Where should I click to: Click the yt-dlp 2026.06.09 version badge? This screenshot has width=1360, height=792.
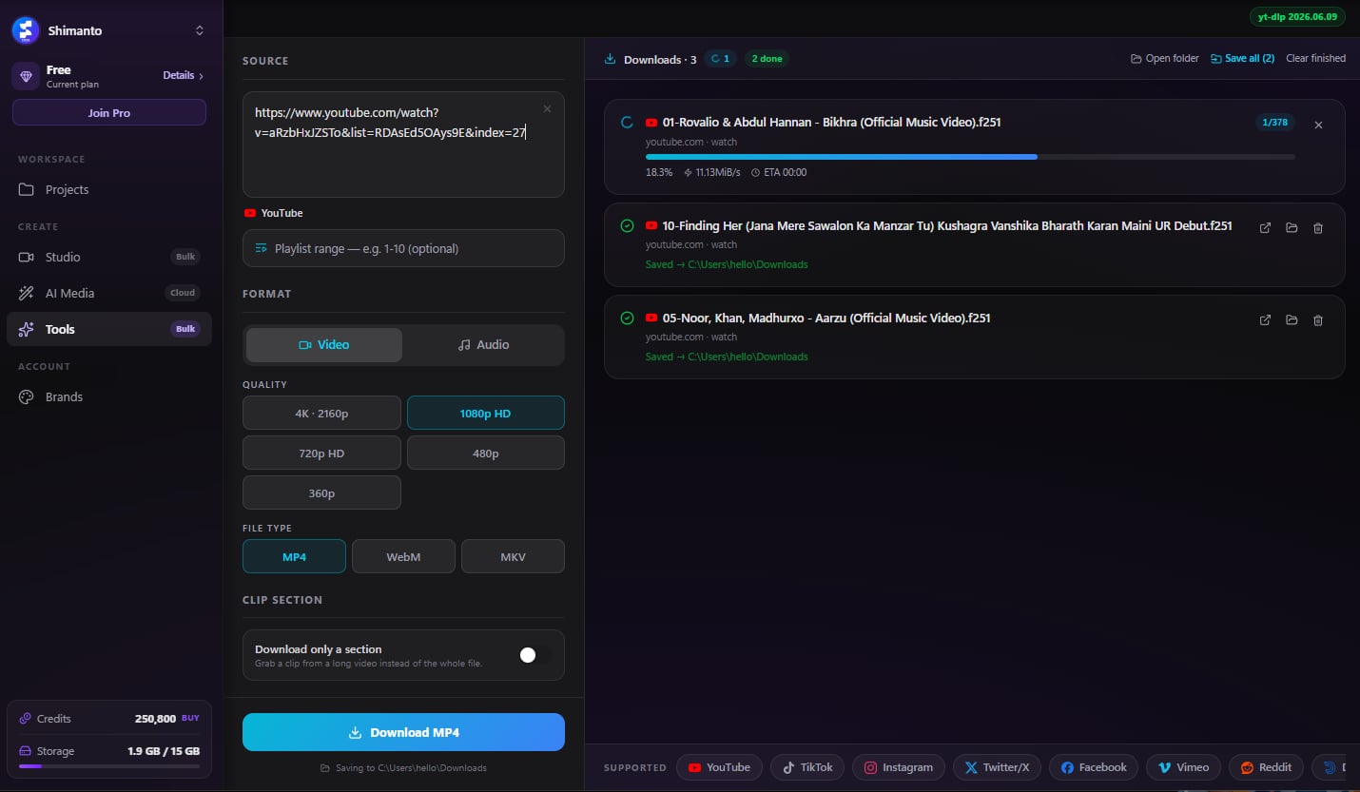[x=1297, y=16]
